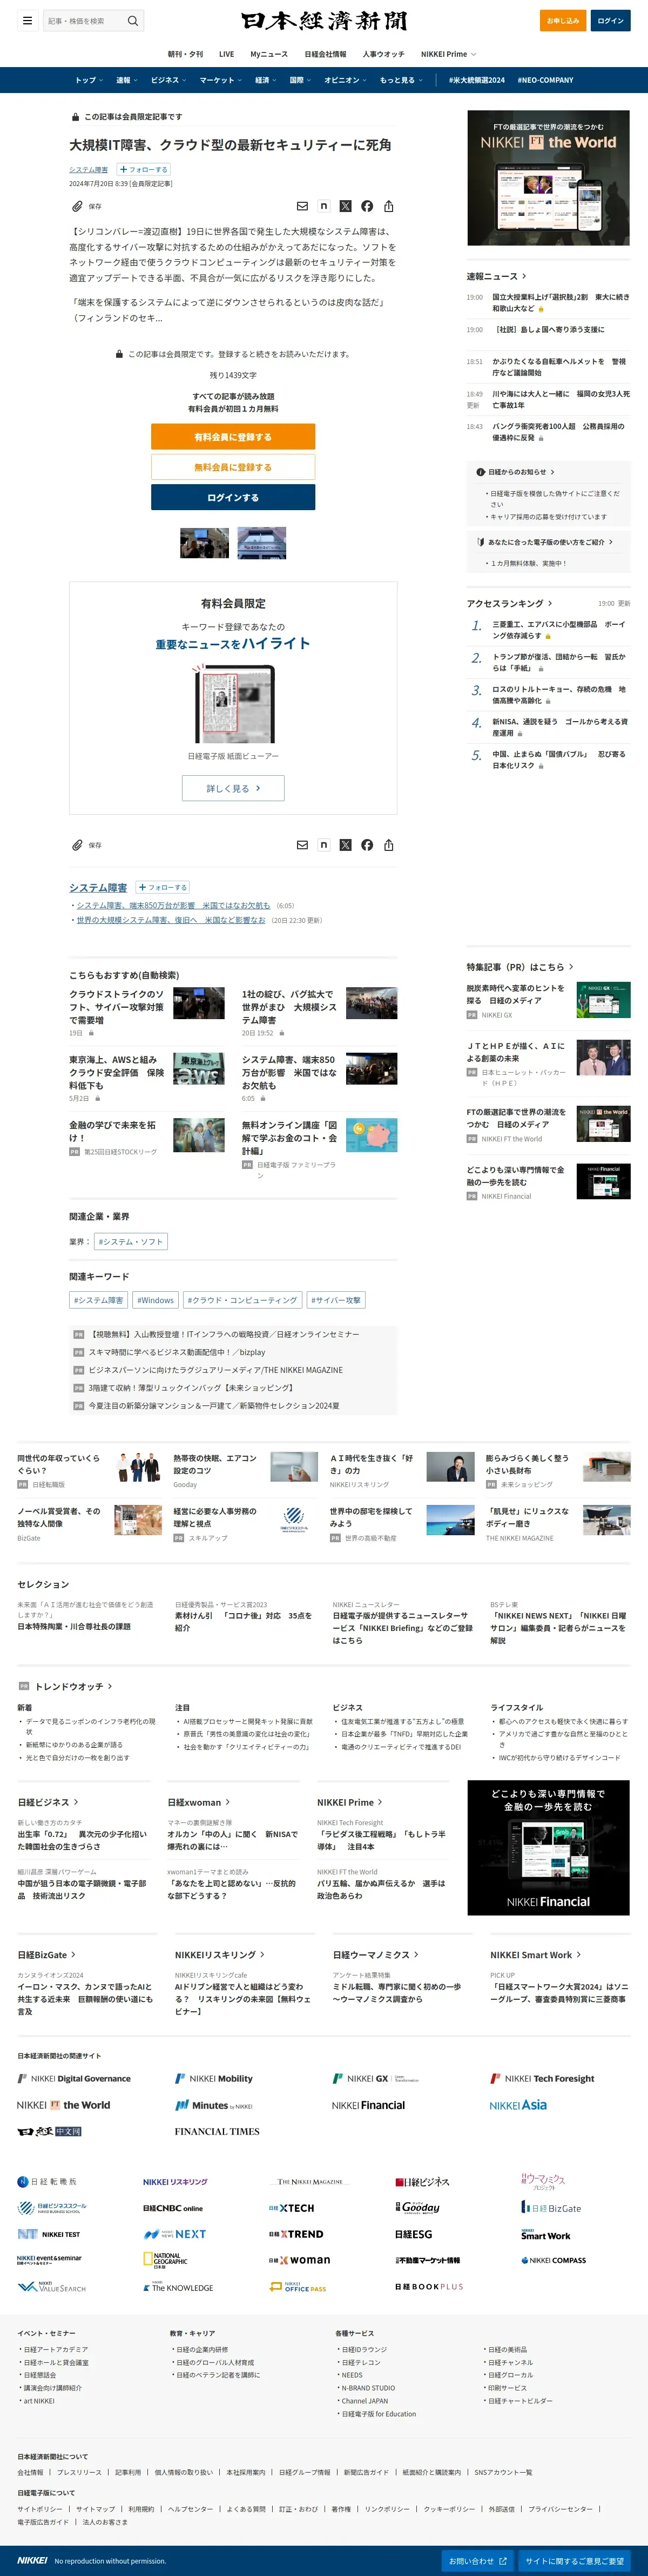This screenshot has width=648, height=2576.
Task: Click the 紙面ビューアー tablet image
Action: tap(233, 703)
